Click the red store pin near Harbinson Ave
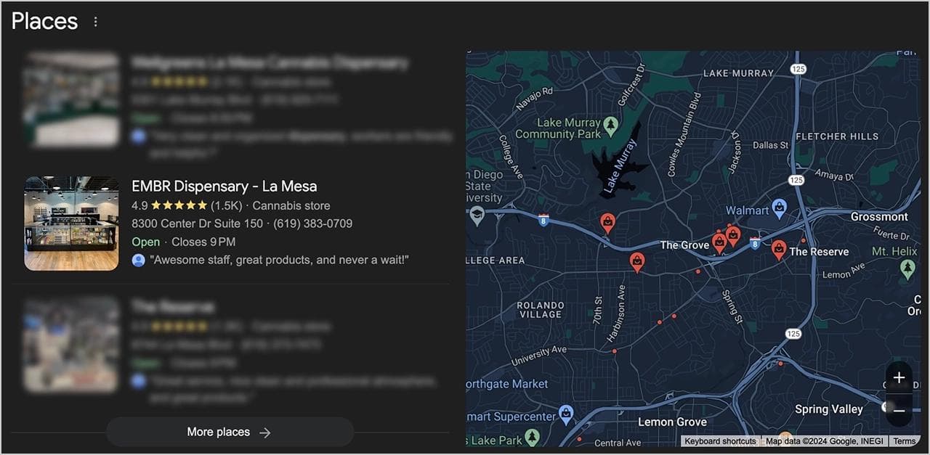 (x=637, y=261)
